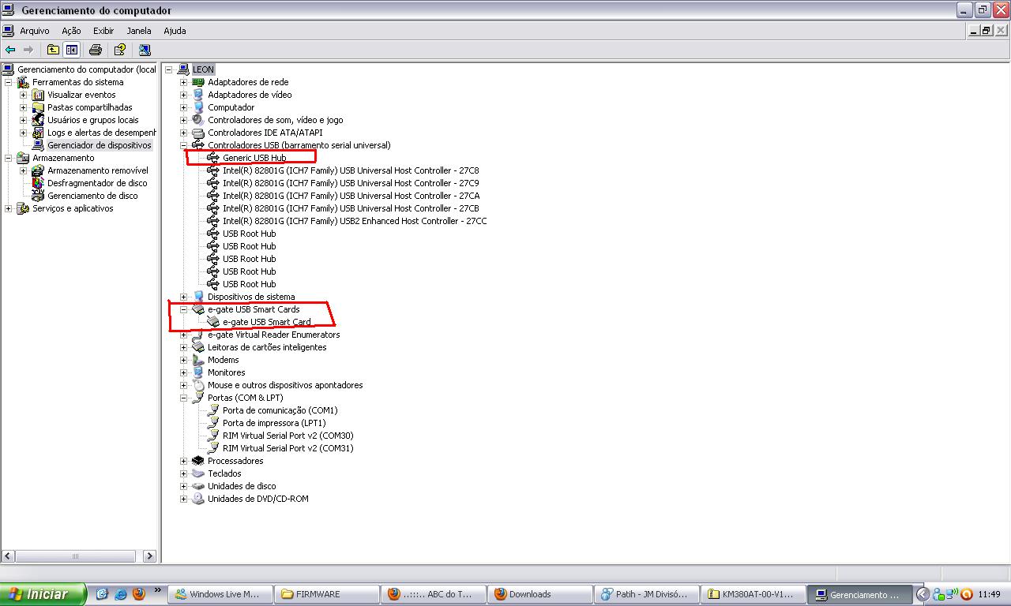Select the Intel USB Universal Host Controller 27C8
The height and width of the screenshot is (606, 1011).
pyautogui.click(x=351, y=170)
